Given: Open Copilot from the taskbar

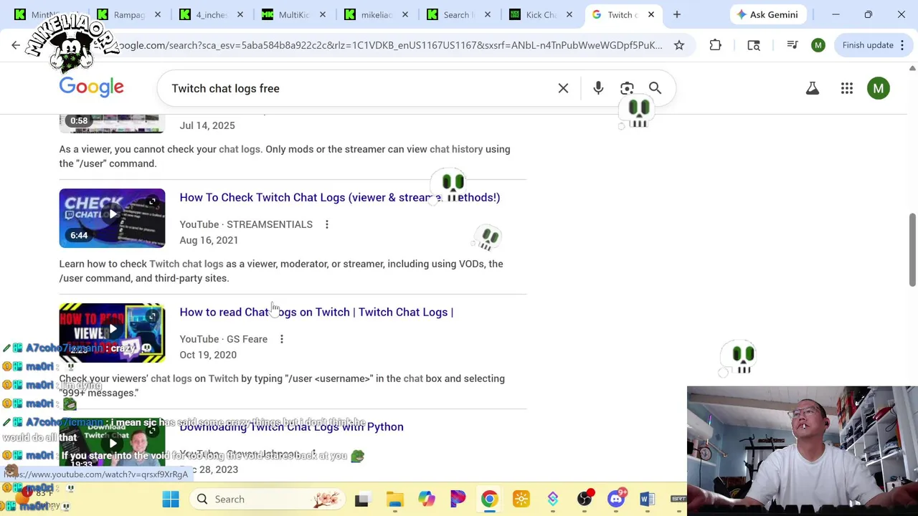Looking at the screenshot, I should point(427,499).
